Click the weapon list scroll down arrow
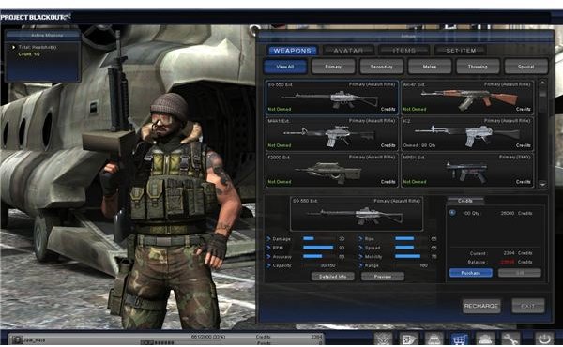The image size is (563, 347). tap(542, 184)
